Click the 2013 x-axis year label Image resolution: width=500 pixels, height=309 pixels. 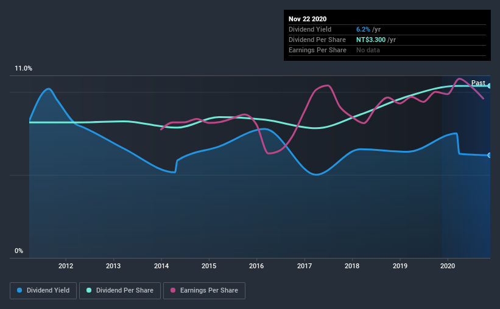113,266
